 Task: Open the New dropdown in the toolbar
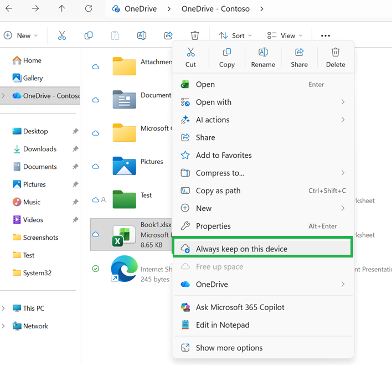click(21, 35)
